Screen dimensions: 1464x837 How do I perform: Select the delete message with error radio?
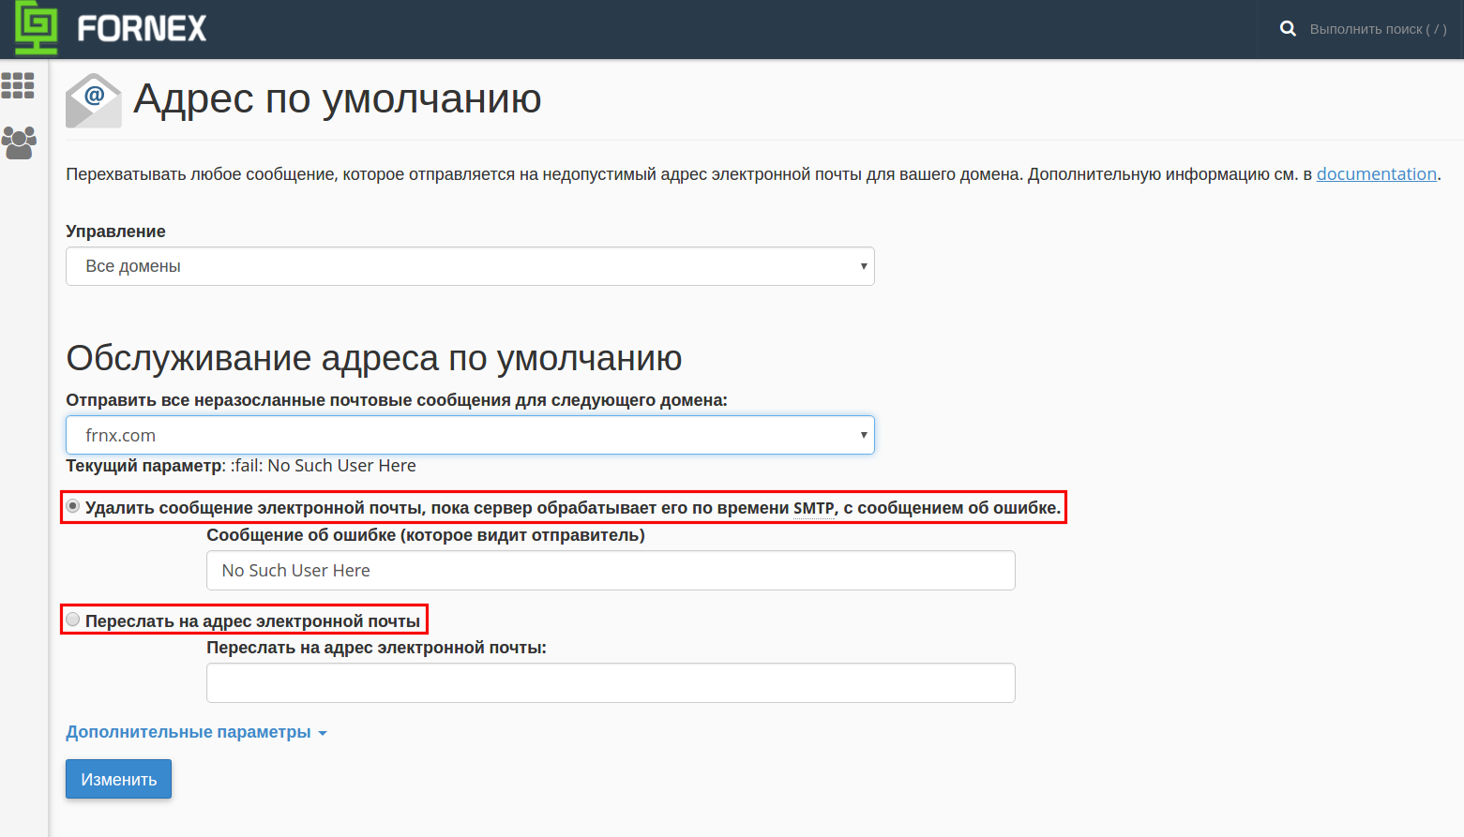[73, 506]
